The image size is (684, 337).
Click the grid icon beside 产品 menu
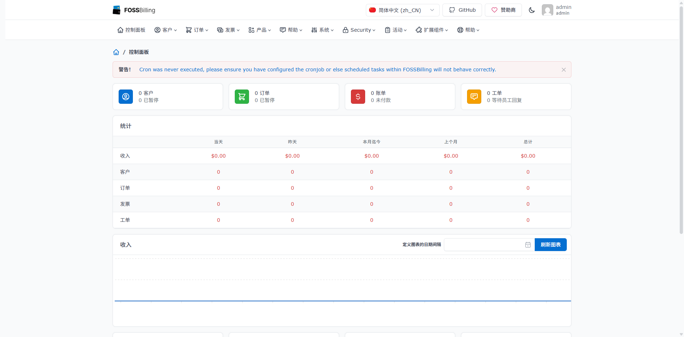(251, 30)
